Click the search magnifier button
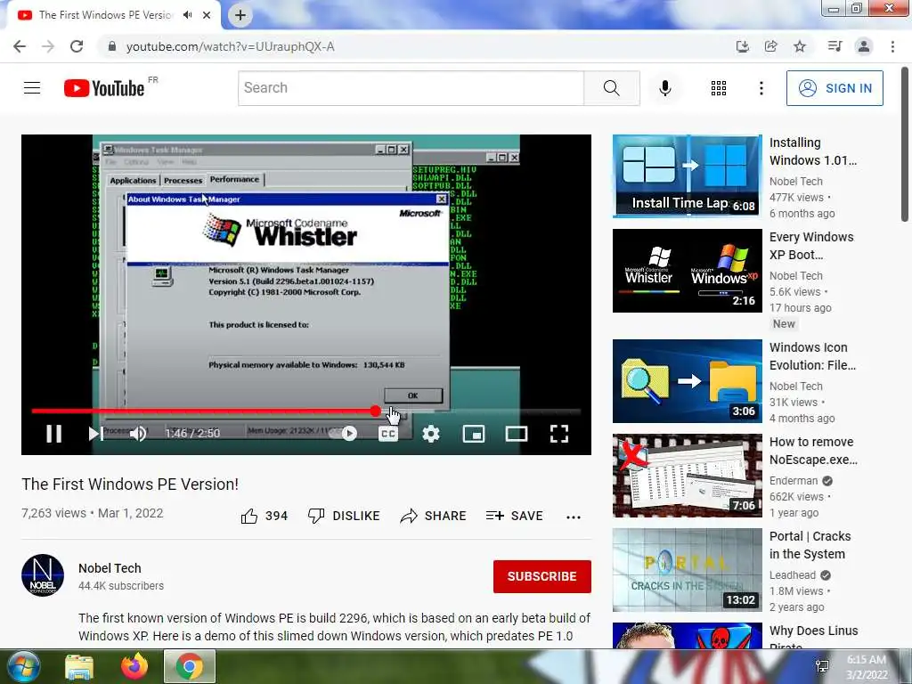The height and width of the screenshot is (684, 912). click(x=611, y=88)
